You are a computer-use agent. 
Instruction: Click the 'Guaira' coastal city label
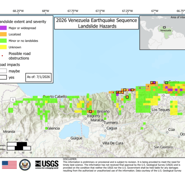tap(174, 82)
